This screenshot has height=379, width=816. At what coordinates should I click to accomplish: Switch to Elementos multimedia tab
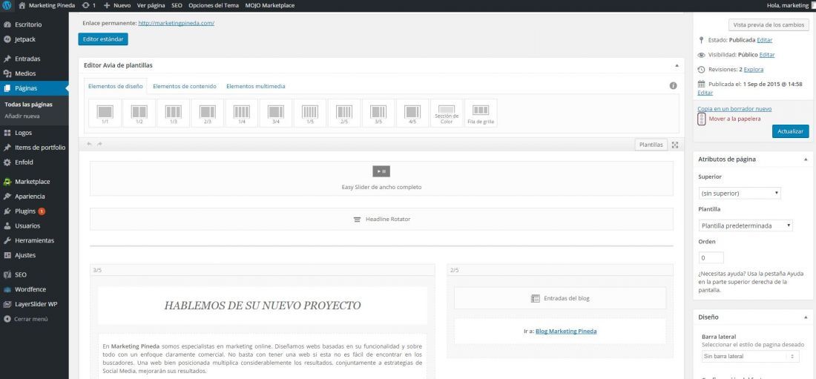point(255,87)
